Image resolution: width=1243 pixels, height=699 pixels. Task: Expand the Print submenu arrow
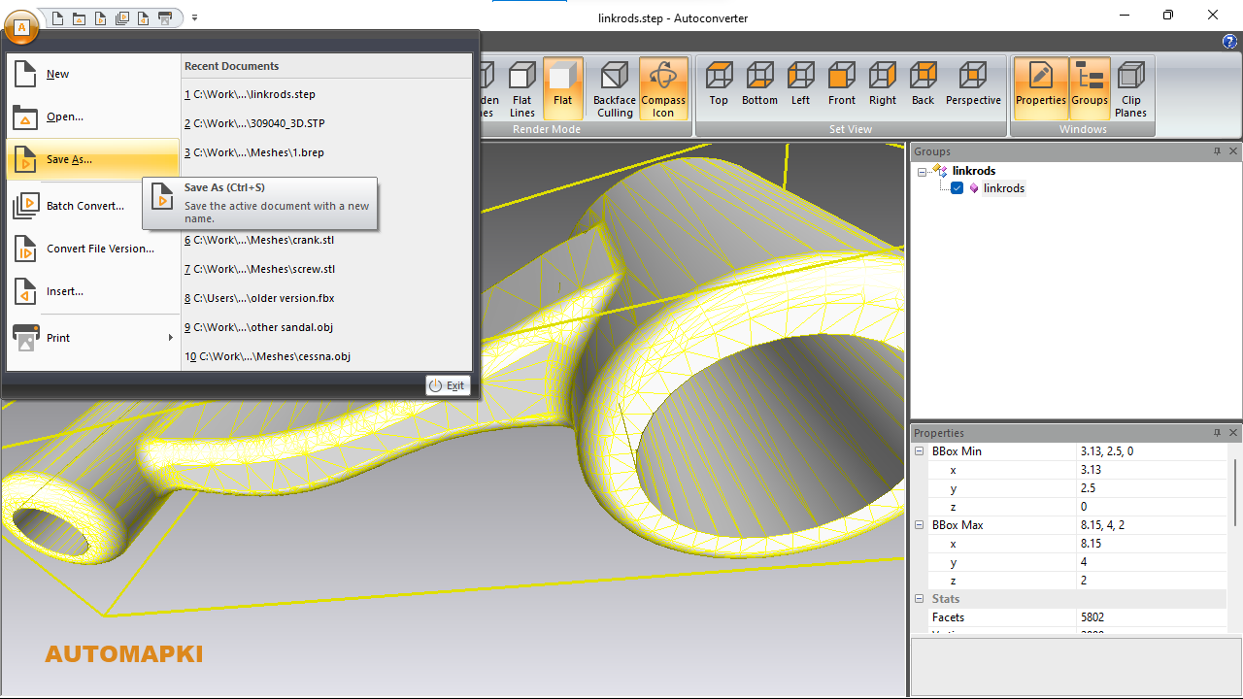tap(171, 338)
